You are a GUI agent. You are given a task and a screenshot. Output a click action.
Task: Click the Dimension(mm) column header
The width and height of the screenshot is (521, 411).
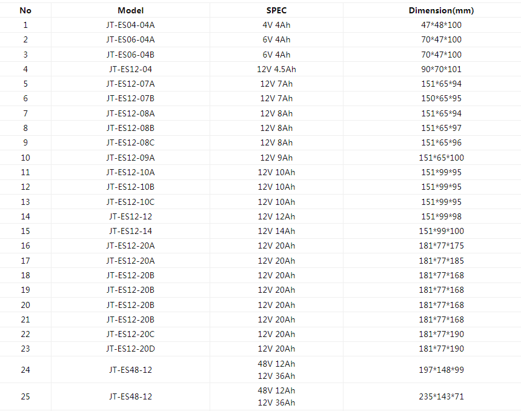(441, 10)
